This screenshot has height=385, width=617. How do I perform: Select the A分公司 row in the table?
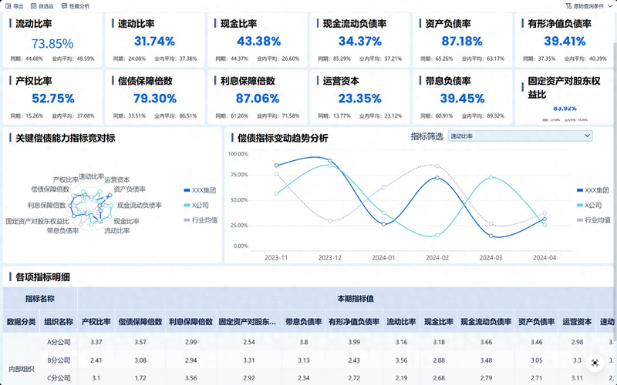(x=59, y=342)
